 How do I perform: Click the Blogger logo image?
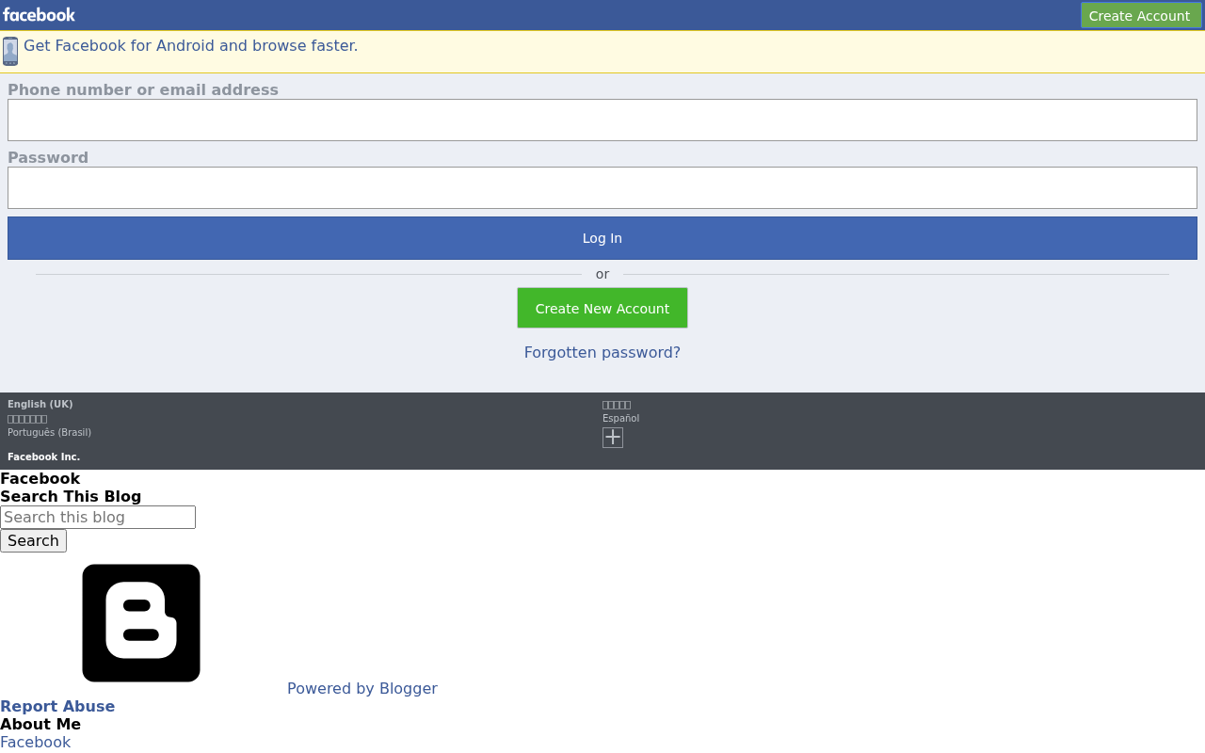pyautogui.click(x=141, y=623)
